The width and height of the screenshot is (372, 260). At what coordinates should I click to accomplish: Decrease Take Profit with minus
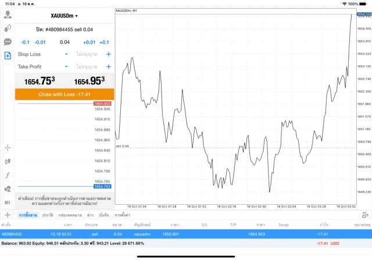66,66
